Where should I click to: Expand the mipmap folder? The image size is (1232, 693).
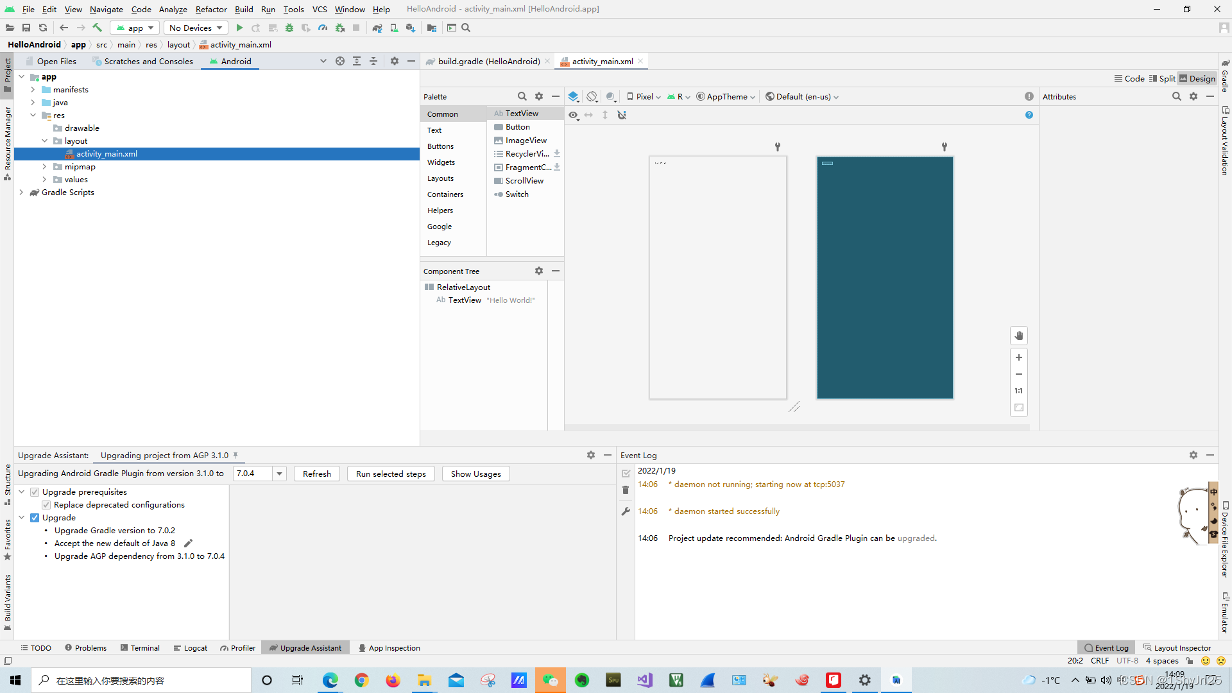click(x=44, y=167)
